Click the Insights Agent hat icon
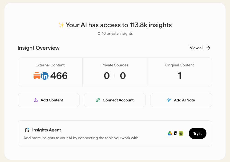Screen dimensions: 230x162 point(27,130)
